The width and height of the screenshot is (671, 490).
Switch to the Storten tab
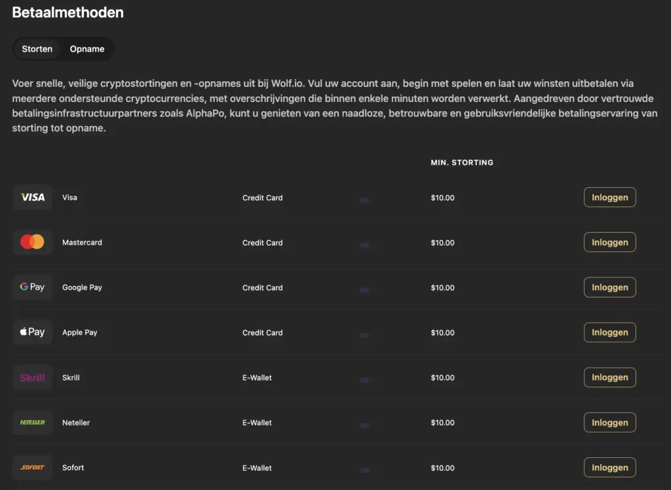(x=37, y=48)
